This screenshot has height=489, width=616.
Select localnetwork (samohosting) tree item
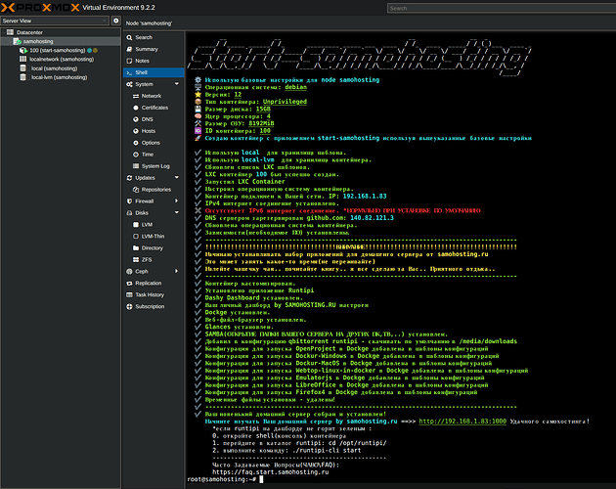62,60
